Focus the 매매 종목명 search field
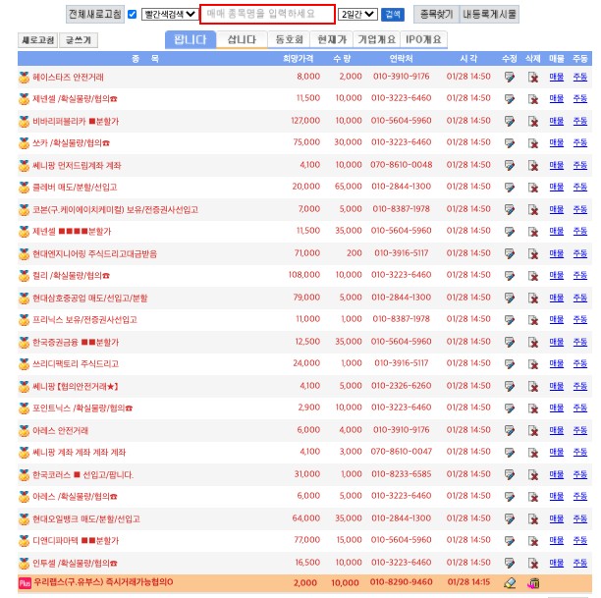The image size is (601, 598). coord(267,14)
